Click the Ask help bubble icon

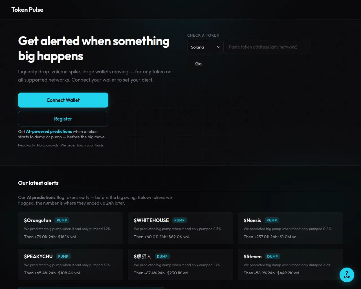tap(347, 275)
